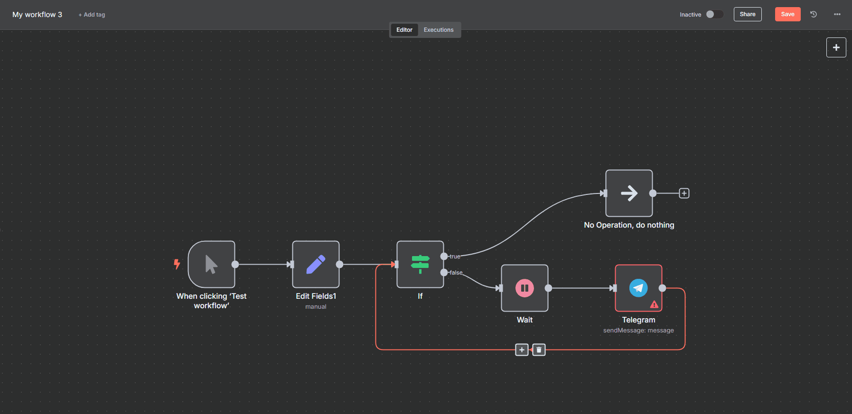Click the 'manual' subtitle under Edit Fields1
This screenshot has height=414, width=852.
[316, 307]
